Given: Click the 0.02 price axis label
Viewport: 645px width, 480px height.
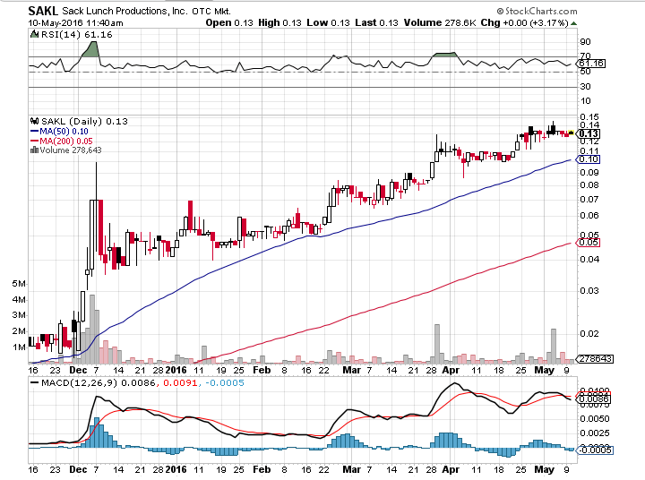Looking at the screenshot, I should point(589,333).
